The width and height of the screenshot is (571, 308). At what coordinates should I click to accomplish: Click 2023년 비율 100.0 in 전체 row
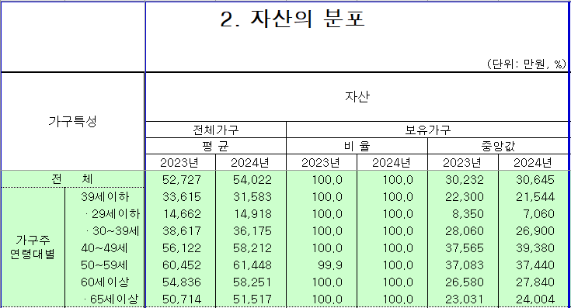click(x=322, y=180)
